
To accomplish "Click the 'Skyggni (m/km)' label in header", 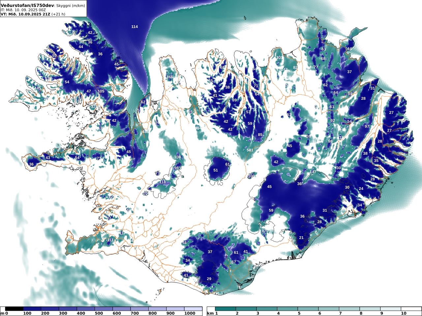I will point(70,6).
